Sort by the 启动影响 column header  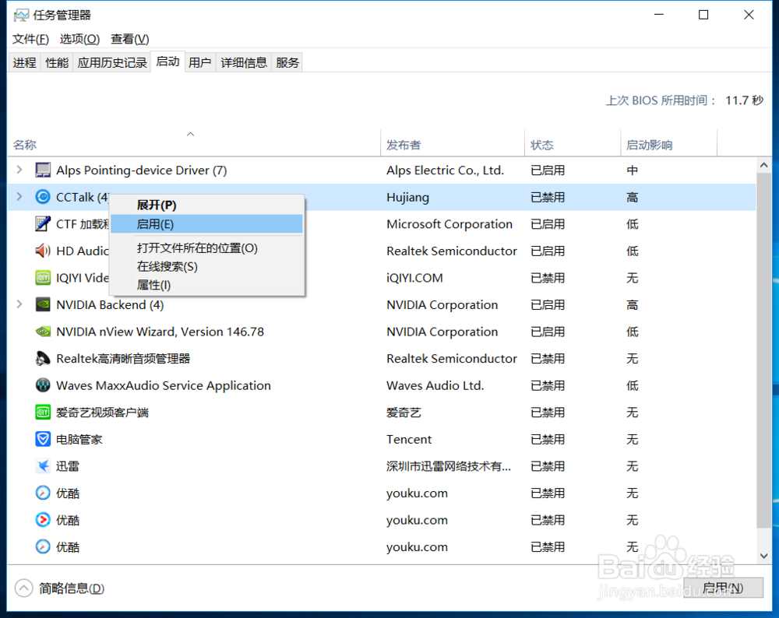669,145
